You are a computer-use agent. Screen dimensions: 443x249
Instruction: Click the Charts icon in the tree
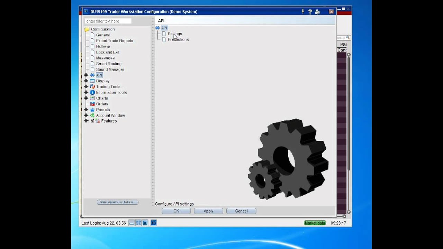click(92, 98)
